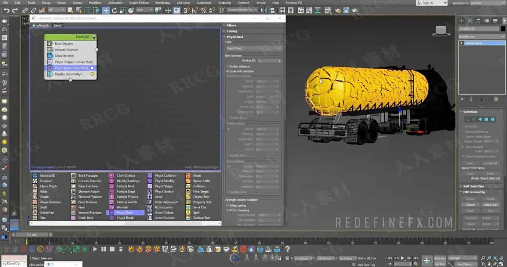Choose the Spline Paths operator icon
This screenshot has width=507, height=267.
(188, 181)
